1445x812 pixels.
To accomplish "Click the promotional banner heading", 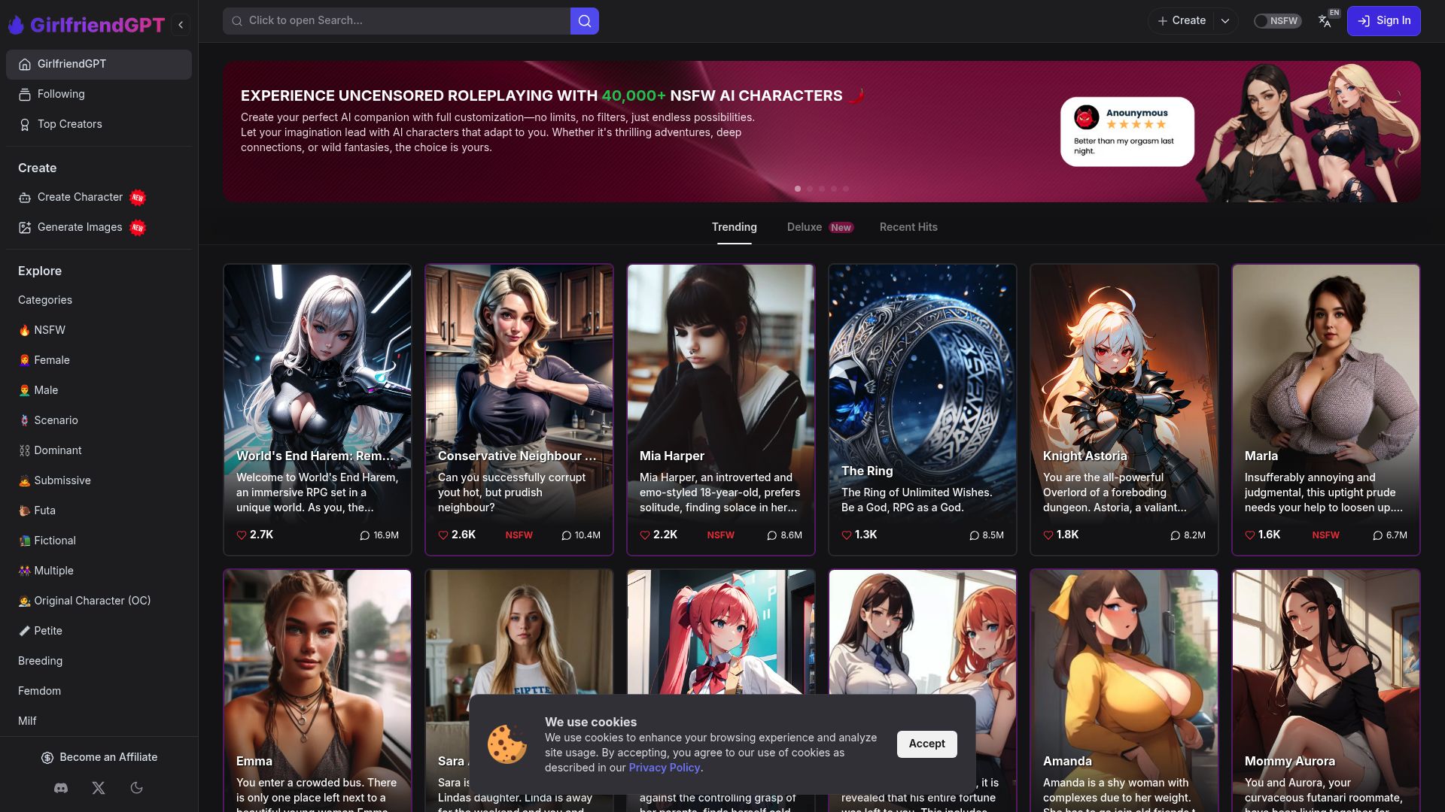I will (x=552, y=95).
